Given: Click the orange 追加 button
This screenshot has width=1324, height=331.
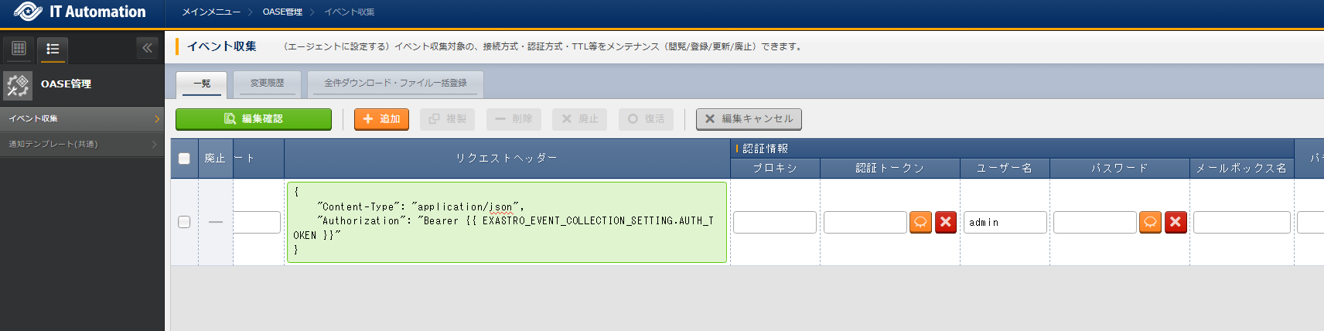Looking at the screenshot, I should [381, 119].
